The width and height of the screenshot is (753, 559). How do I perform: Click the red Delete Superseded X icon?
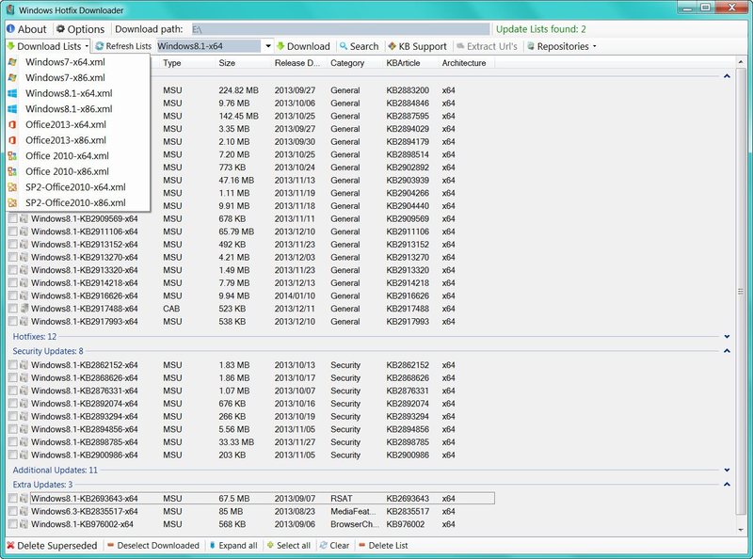[x=10, y=546]
